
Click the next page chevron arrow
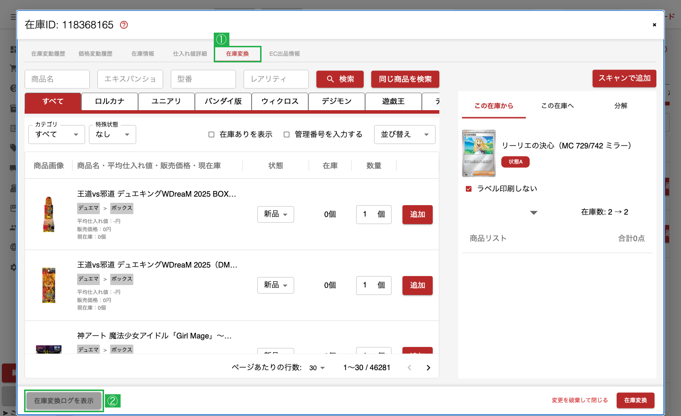tap(428, 368)
